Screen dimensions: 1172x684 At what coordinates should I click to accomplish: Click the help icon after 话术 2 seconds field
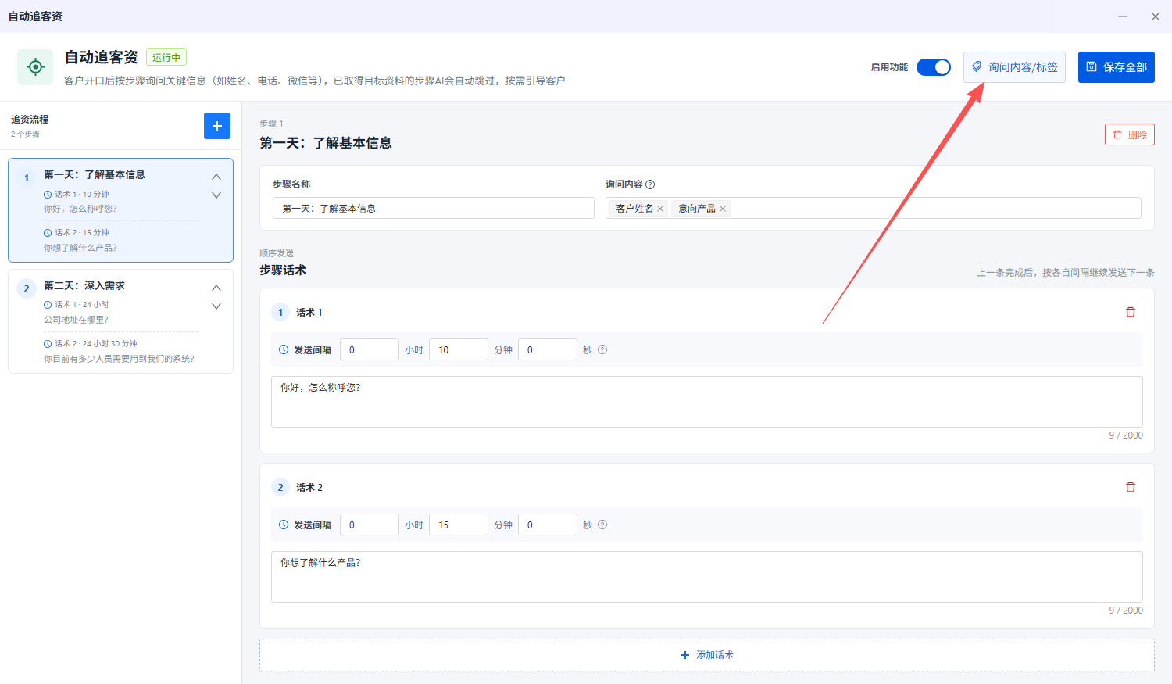[602, 525]
